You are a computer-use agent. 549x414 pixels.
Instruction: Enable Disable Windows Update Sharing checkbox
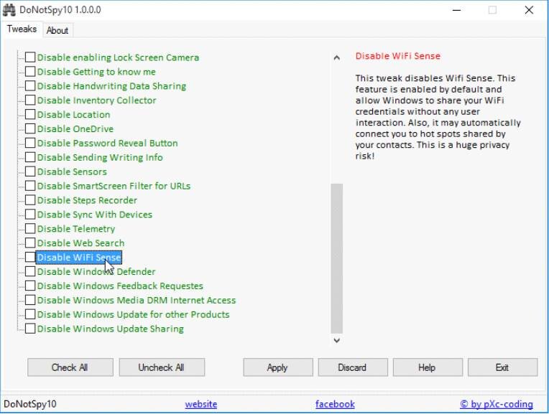pyautogui.click(x=30, y=329)
